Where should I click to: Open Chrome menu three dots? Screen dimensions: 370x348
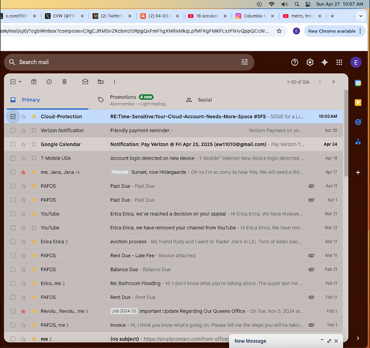click(x=360, y=31)
